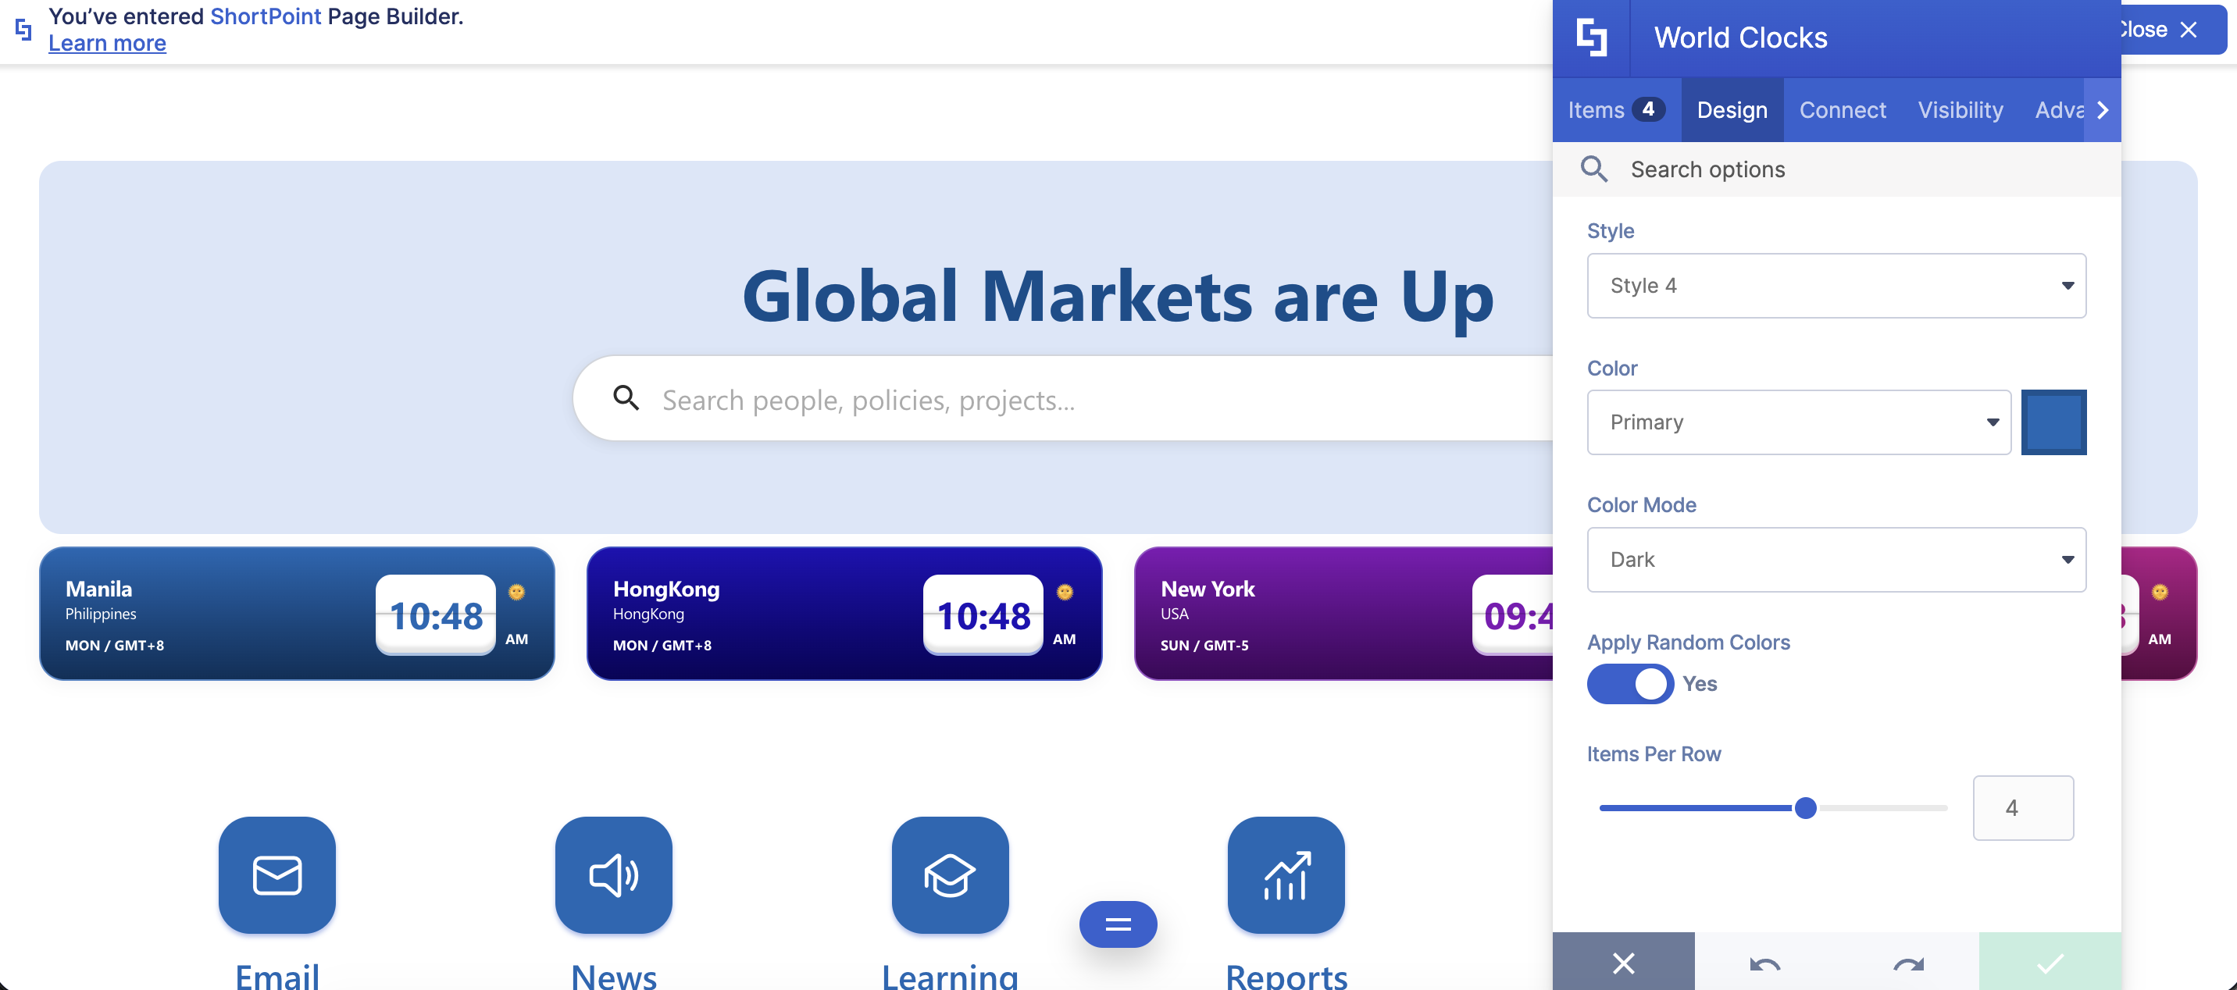The height and width of the screenshot is (990, 2237).
Task: Open the News megaphone icon tile
Action: [613, 874]
